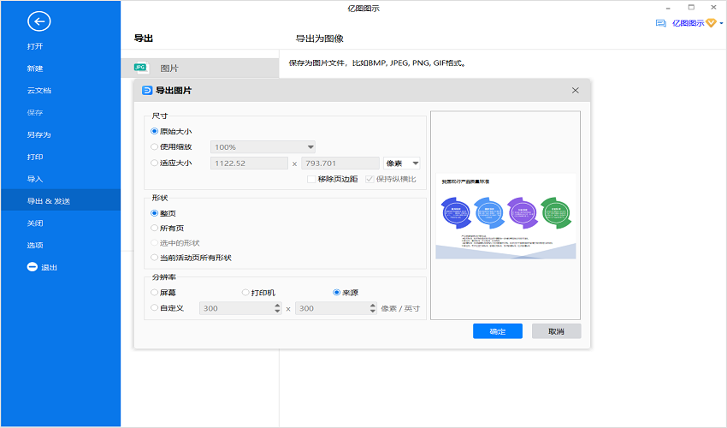The height and width of the screenshot is (428, 727).
Task: Click 关闭 in the sidebar
Action: [35, 223]
